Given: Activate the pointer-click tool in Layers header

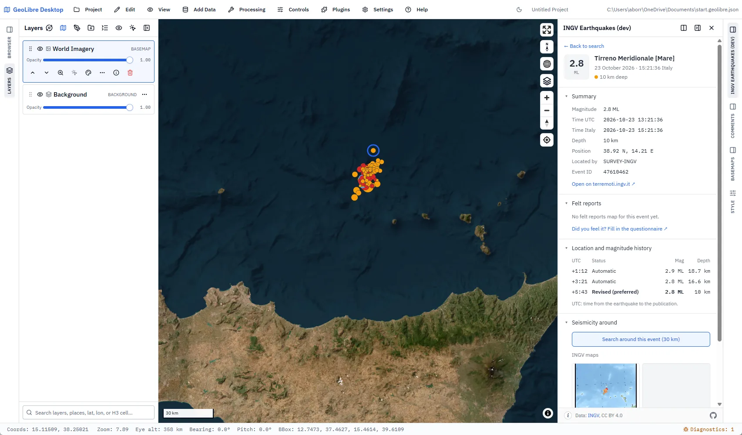Looking at the screenshot, I should [x=133, y=28].
